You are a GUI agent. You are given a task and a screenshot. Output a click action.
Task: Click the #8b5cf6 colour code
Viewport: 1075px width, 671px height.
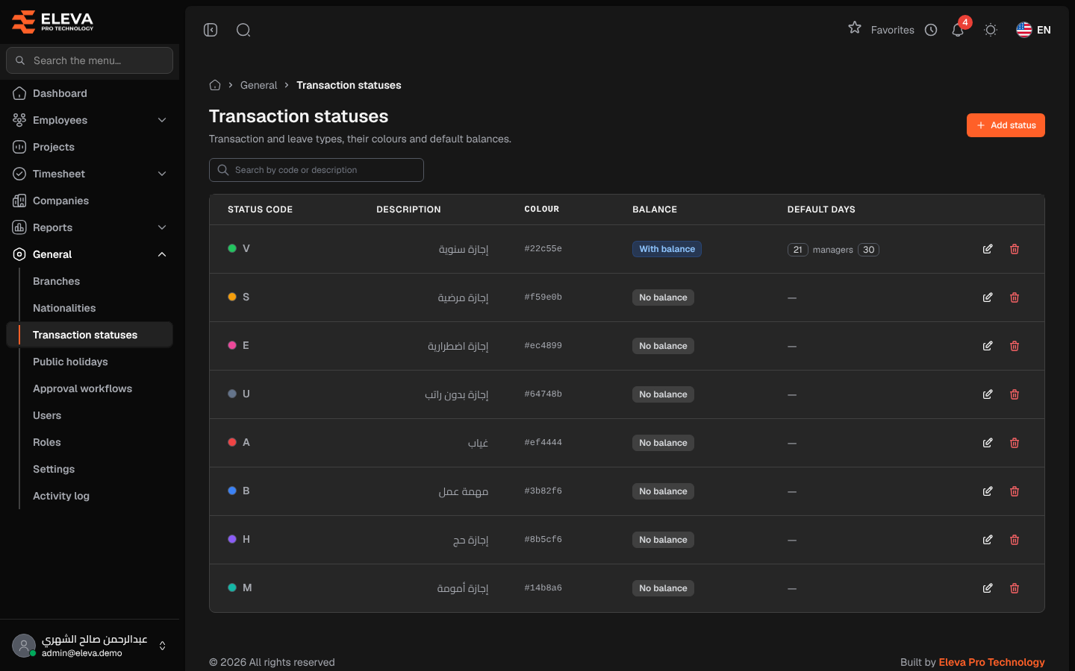coord(543,539)
